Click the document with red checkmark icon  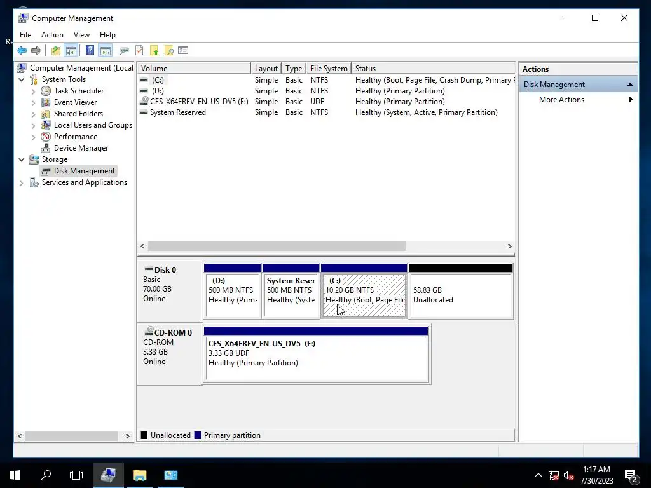pos(139,51)
